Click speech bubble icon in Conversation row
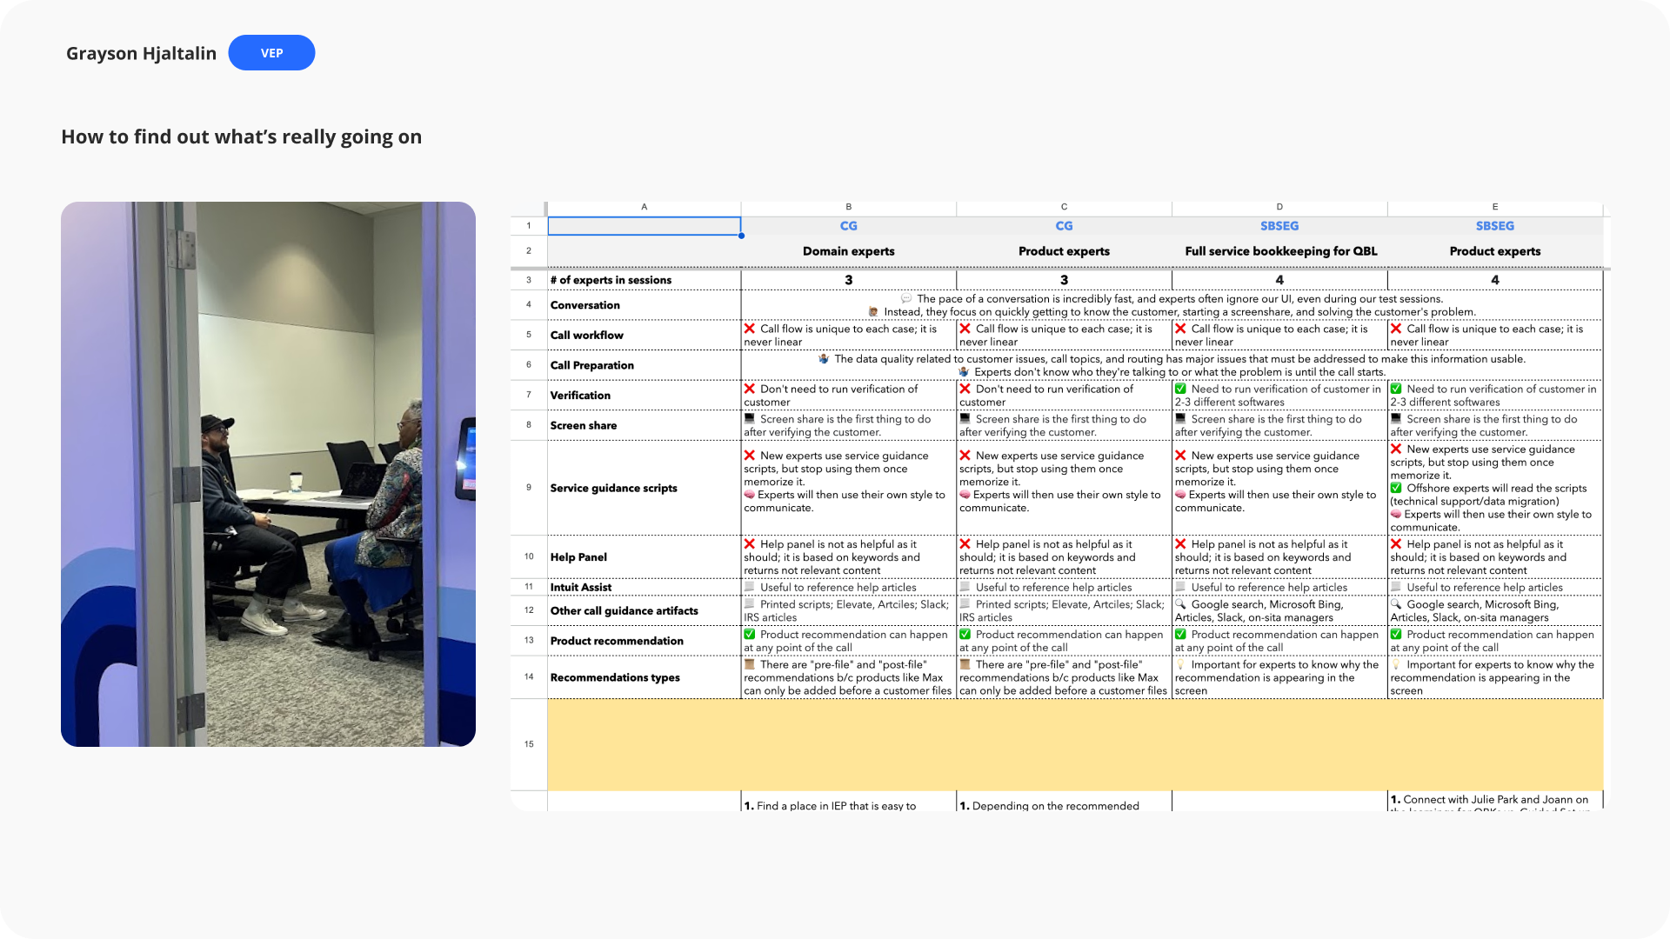 click(x=906, y=299)
